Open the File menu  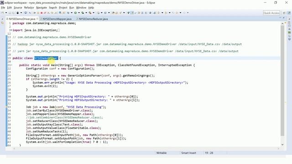[3, 8]
